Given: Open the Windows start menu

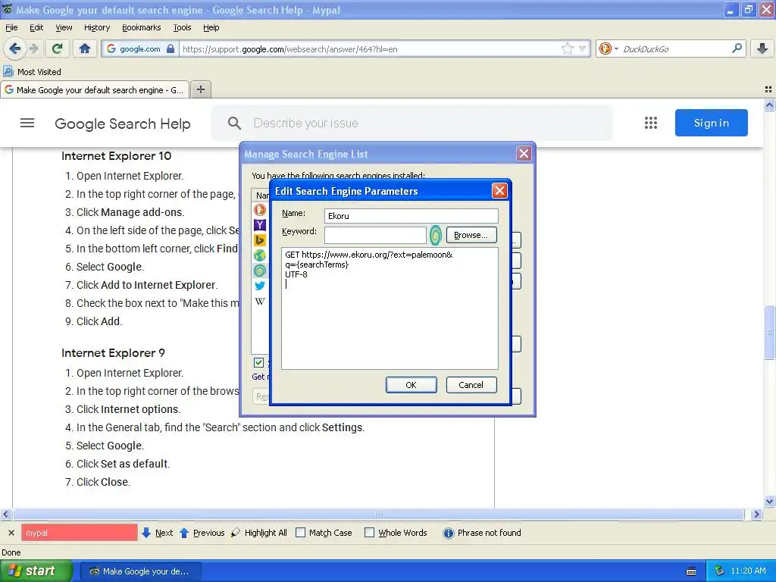Looking at the screenshot, I should point(36,571).
